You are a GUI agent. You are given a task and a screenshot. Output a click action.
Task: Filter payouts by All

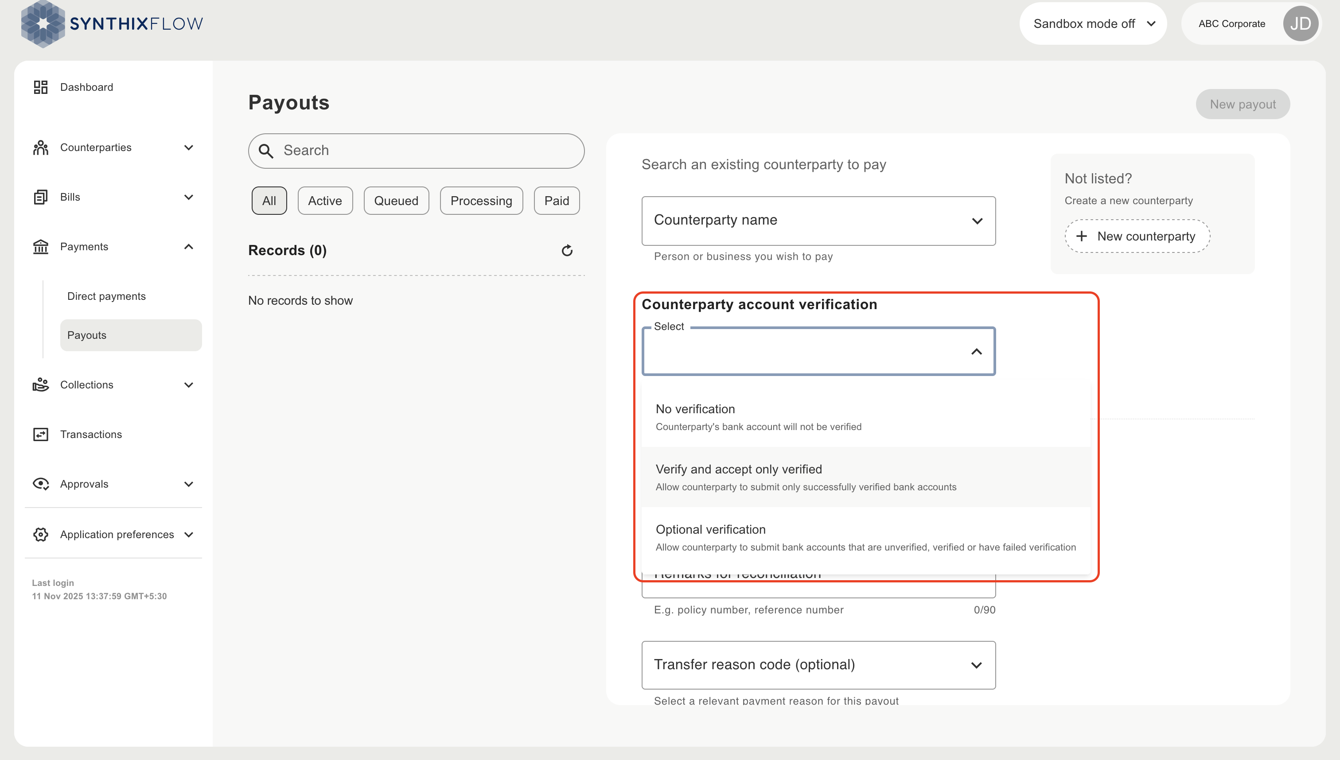click(x=269, y=201)
